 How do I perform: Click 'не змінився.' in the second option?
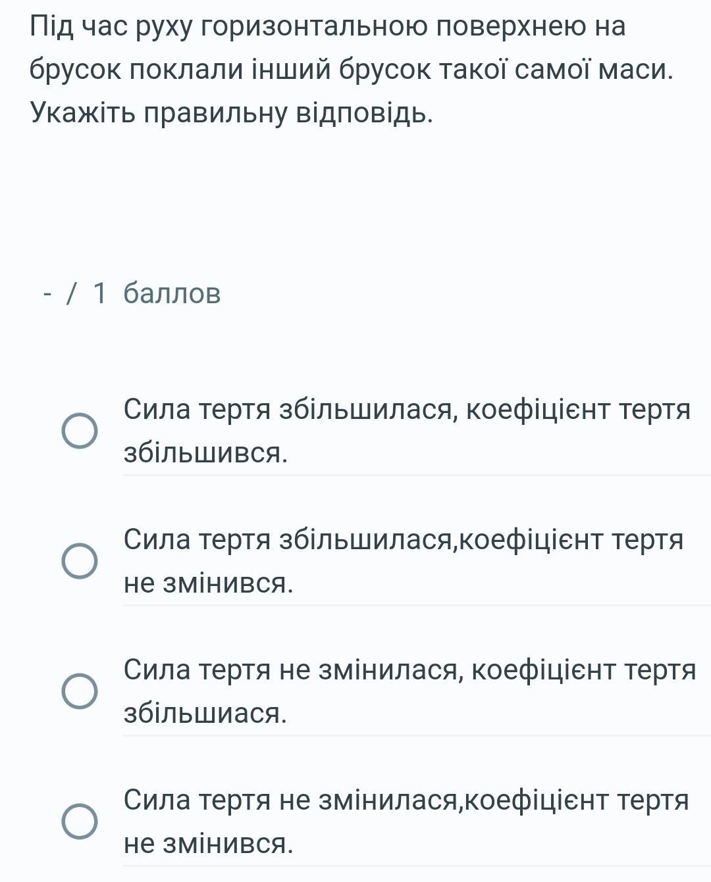208,583
